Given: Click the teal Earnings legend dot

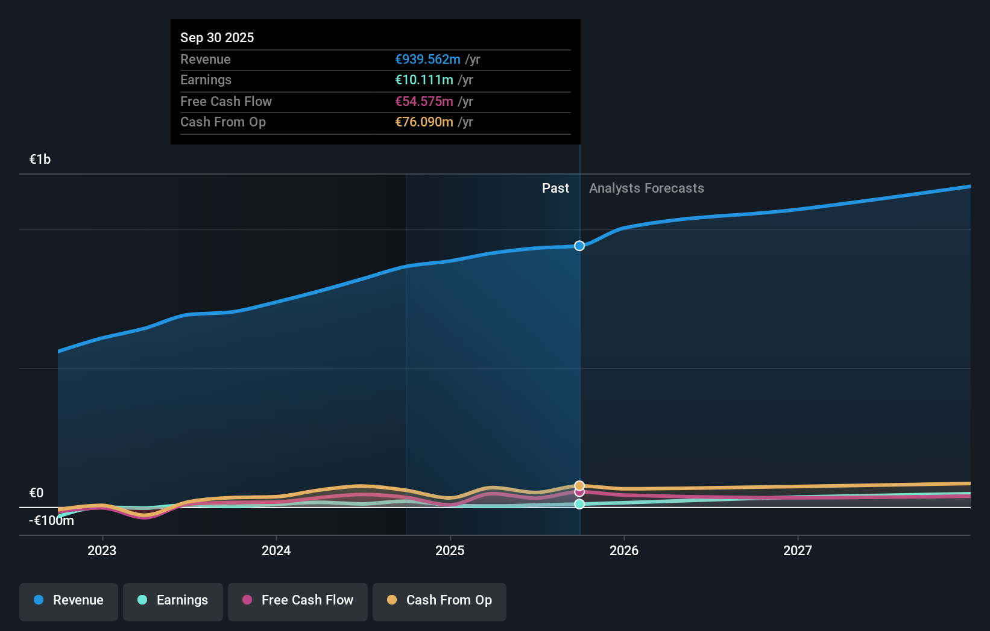Looking at the screenshot, I should (142, 600).
